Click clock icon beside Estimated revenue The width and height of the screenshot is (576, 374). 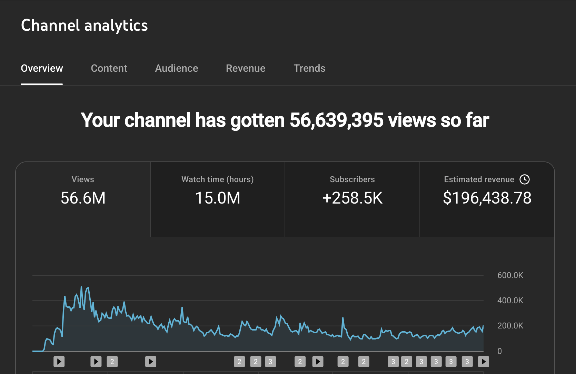(x=525, y=179)
